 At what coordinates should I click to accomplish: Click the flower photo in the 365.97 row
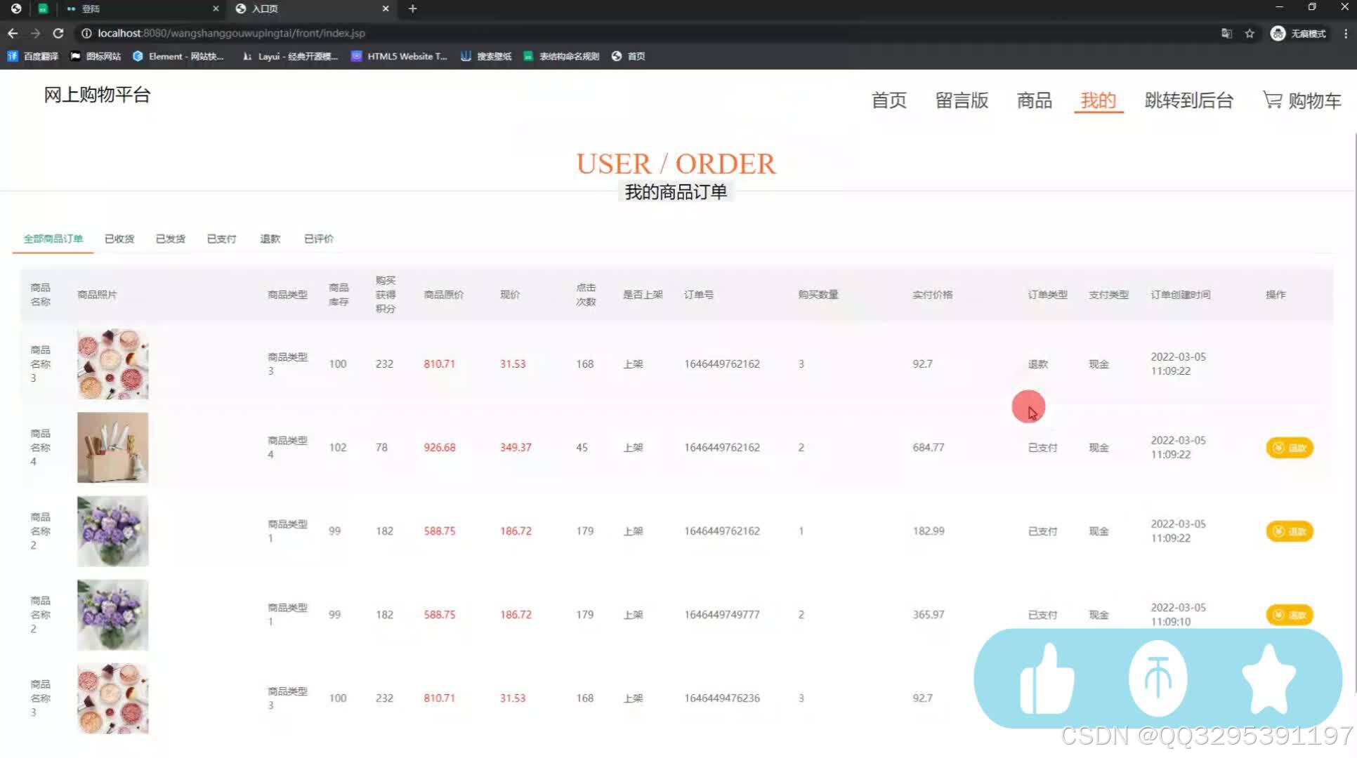tap(113, 615)
